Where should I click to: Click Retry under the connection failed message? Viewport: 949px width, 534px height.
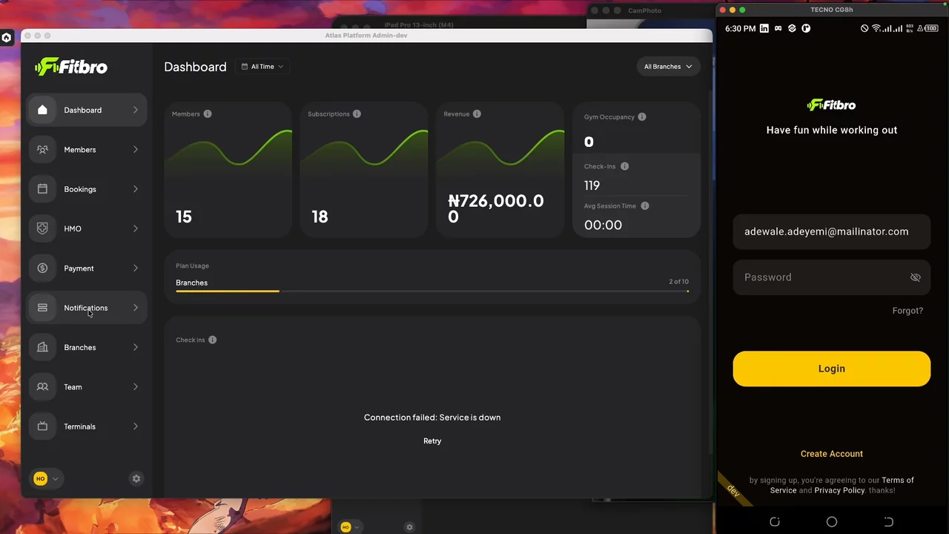432,441
